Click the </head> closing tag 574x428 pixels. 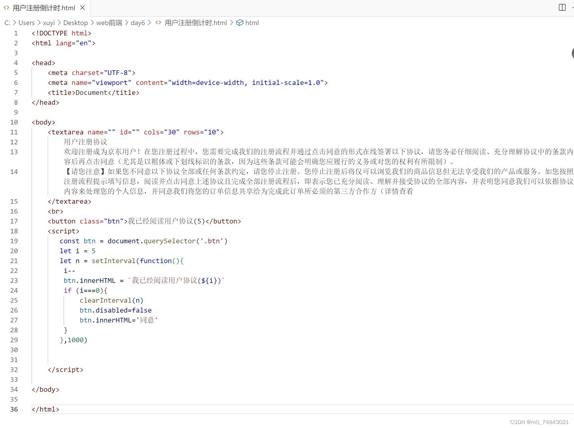pyautogui.click(x=45, y=103)
